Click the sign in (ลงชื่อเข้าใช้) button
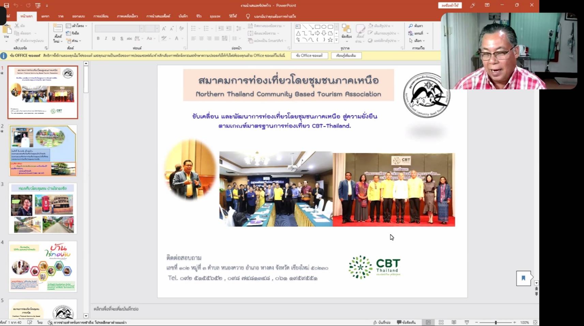 450,5
